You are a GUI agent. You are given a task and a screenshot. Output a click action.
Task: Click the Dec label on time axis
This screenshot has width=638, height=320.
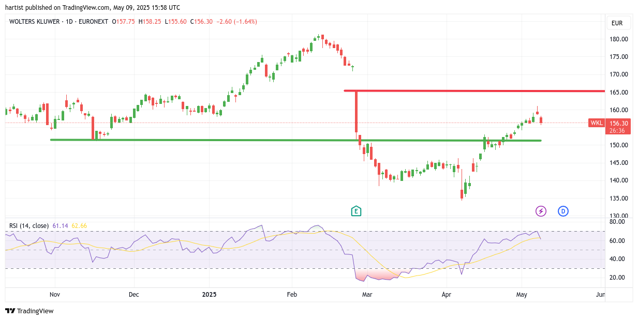click(x=134, y=295)
